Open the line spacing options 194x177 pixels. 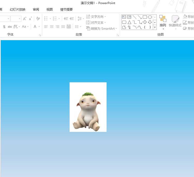(x=80, y=19)
